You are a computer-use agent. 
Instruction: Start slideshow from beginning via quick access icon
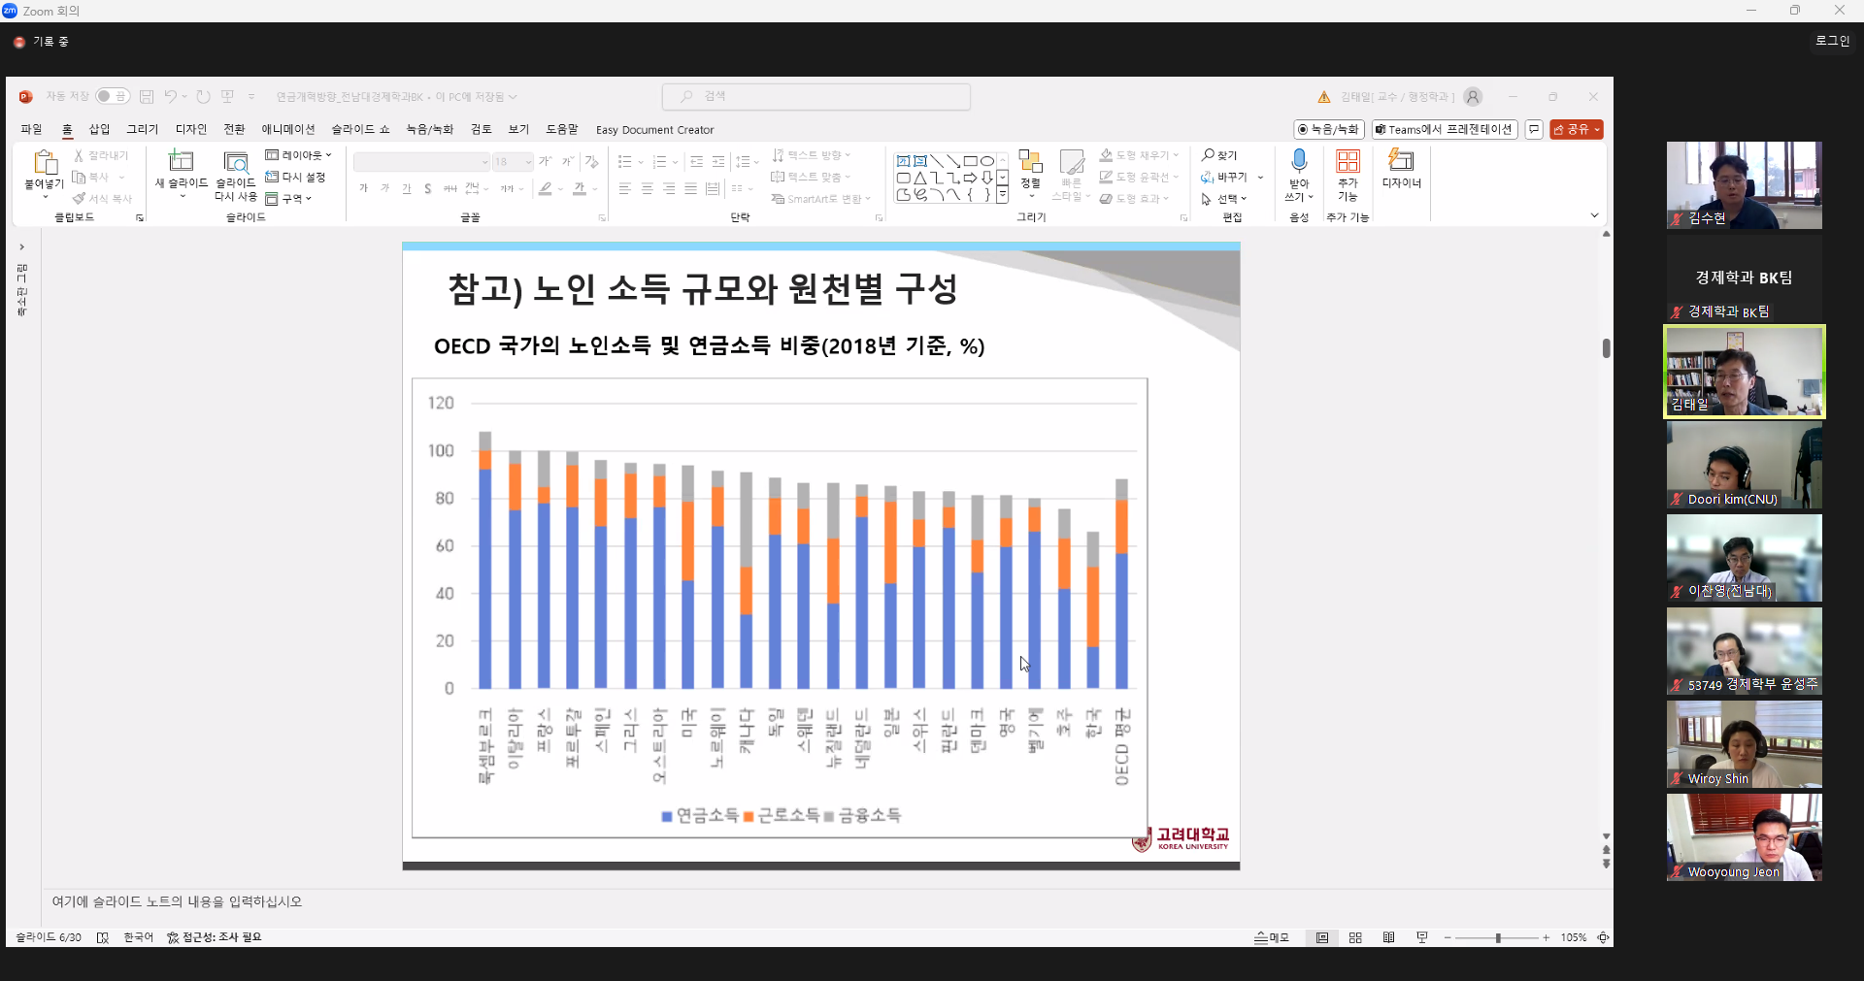(228, 96)
